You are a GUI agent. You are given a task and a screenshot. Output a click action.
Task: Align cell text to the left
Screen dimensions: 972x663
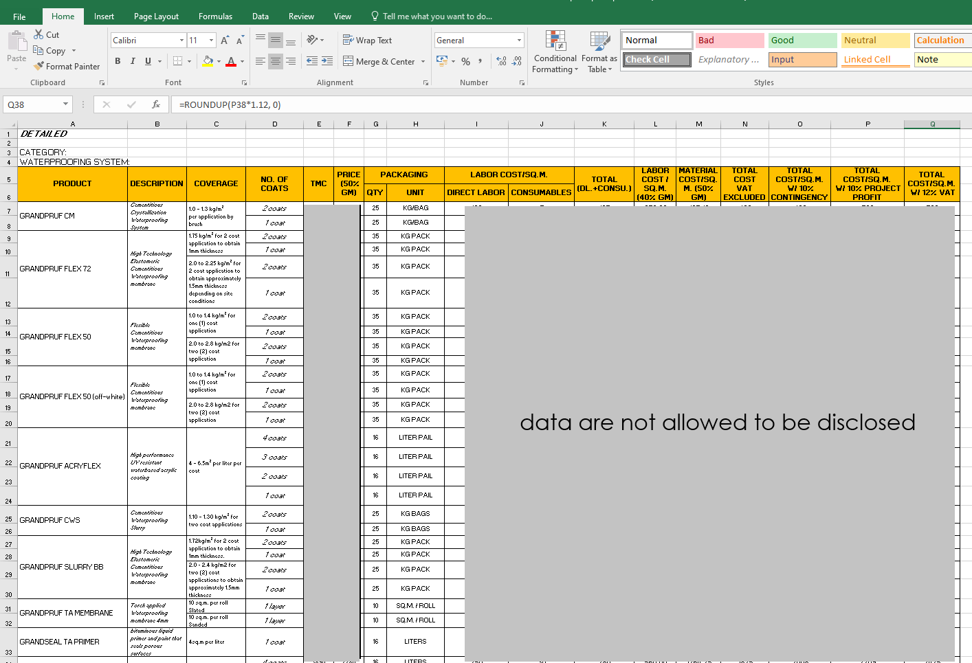[261, 61]
